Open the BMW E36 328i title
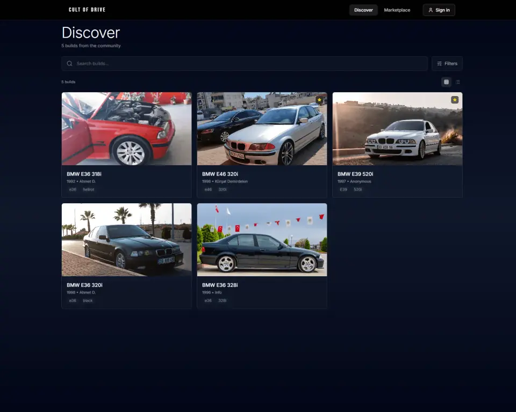The image size is (516, 412). coord(220,285)
